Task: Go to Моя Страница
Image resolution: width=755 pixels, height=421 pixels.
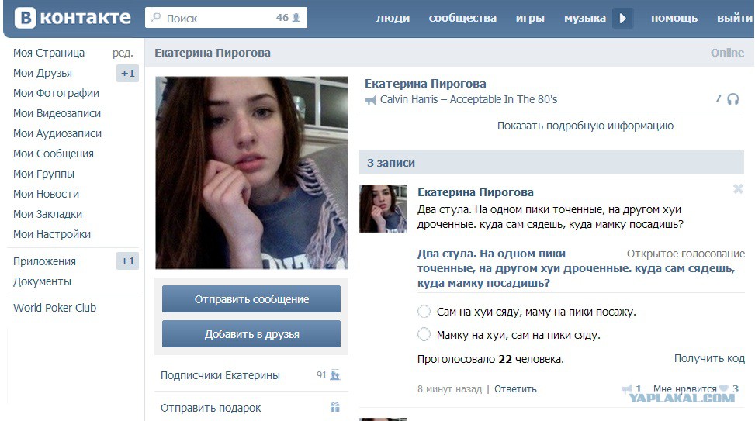Action: (x=49, y=53)
